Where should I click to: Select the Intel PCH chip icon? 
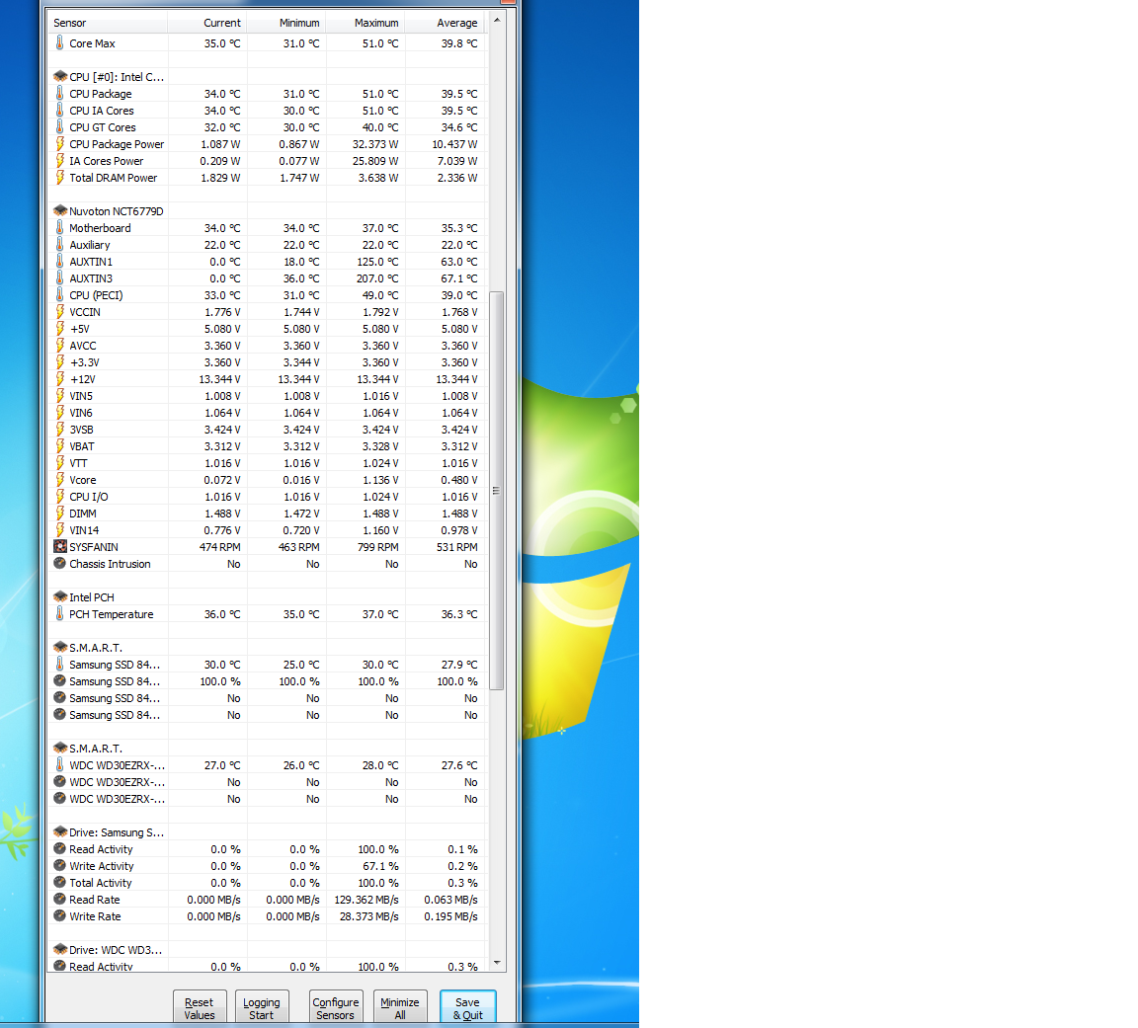pyautogui.click(x=60, y=596)
